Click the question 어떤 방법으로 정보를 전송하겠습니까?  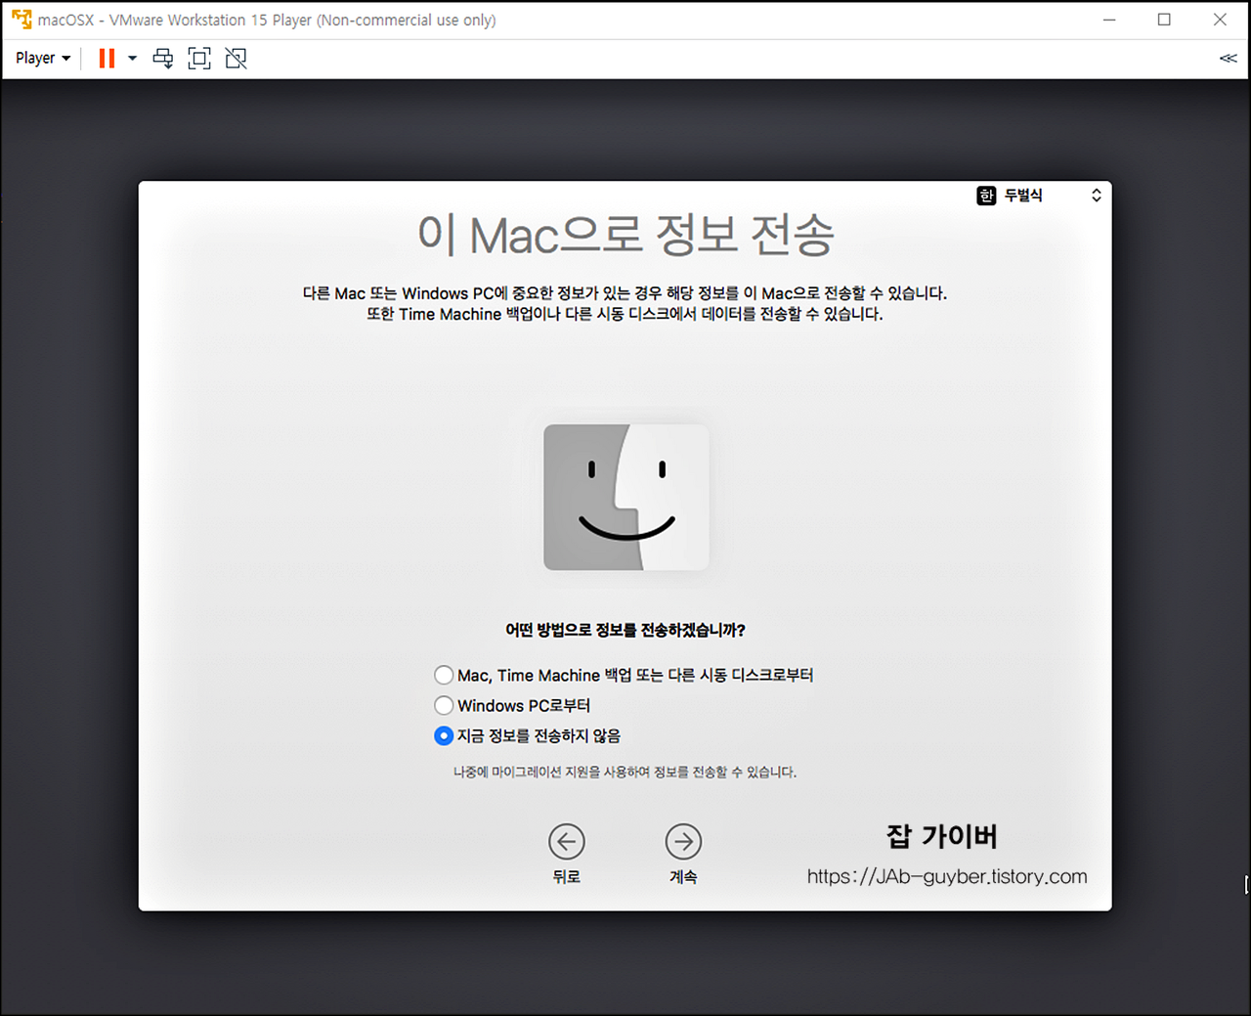click(x=625, y=630)
